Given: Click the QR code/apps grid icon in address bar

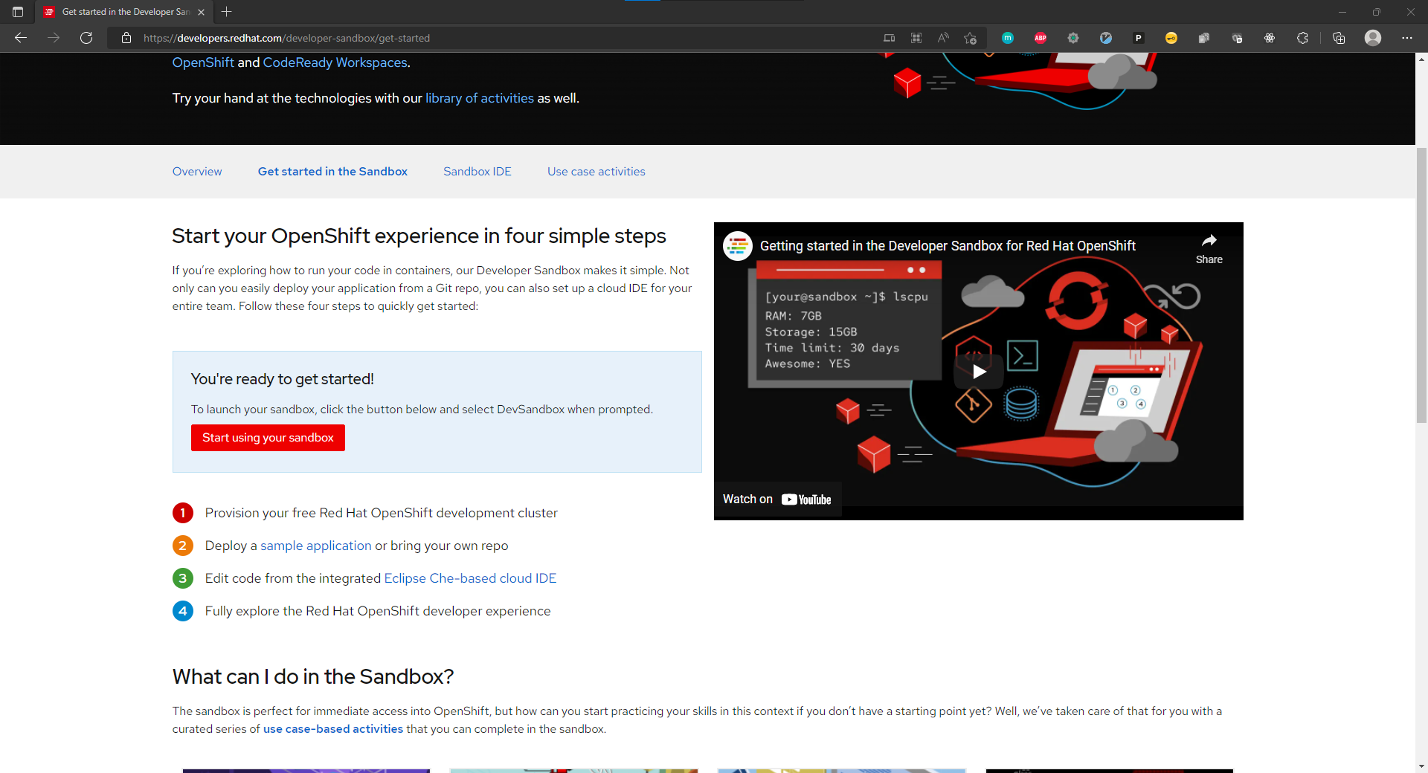Looking at the screenshot, I should tap(916, 38).
